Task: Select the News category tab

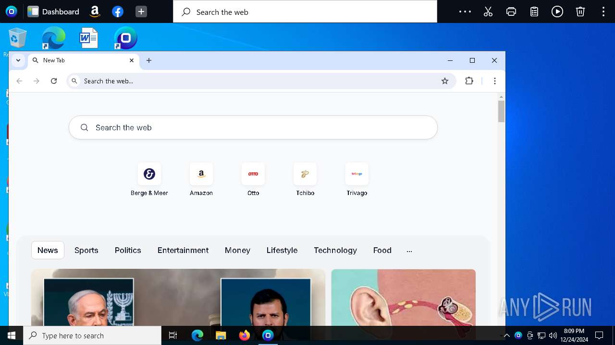Action: [x=48, y=250]
